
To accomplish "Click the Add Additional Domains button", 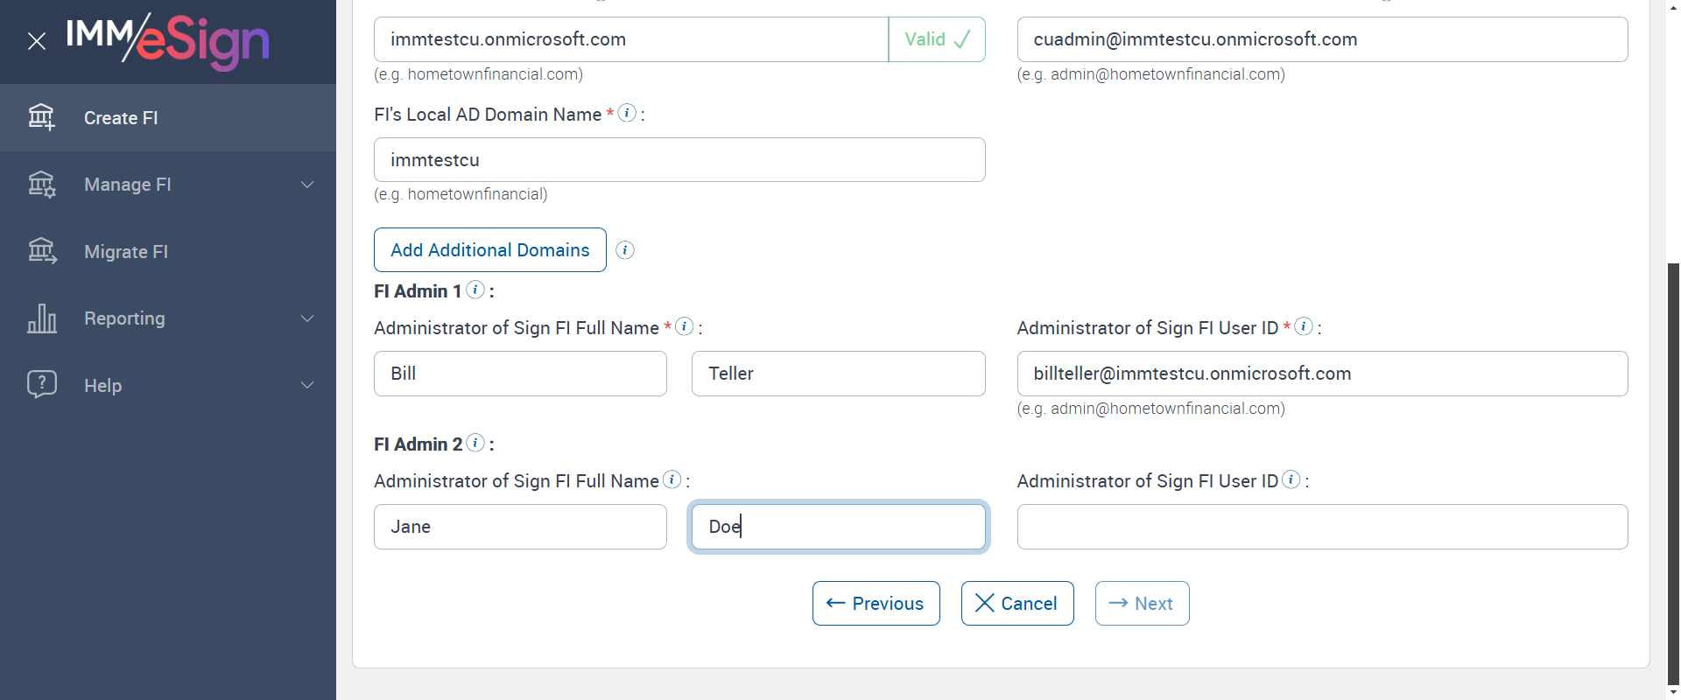I will (489, 250).
